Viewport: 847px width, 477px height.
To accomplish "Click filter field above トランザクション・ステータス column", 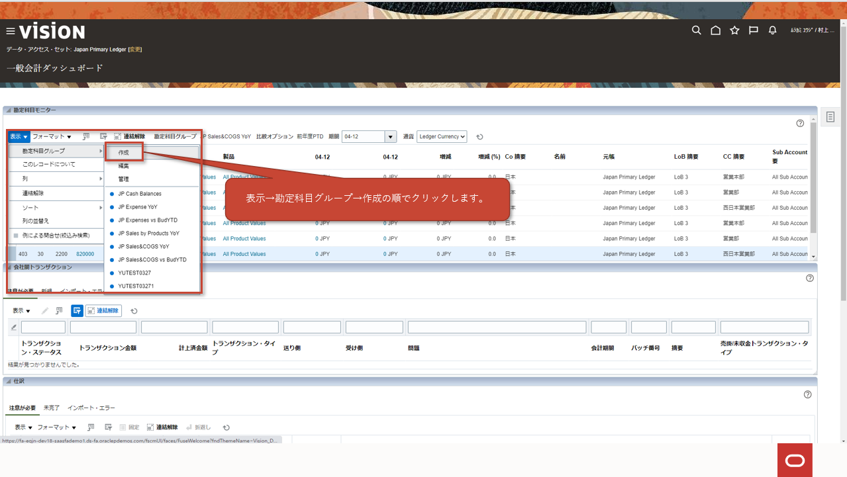I will 43,327.
